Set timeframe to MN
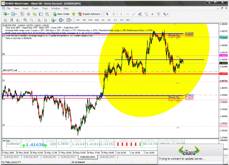This screenshot has width=229, height=165. coord(128,20)
